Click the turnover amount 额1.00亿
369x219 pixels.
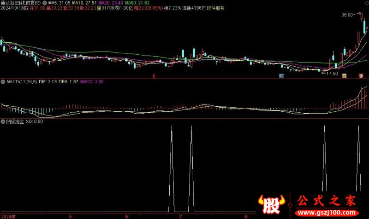pos(124,8)
